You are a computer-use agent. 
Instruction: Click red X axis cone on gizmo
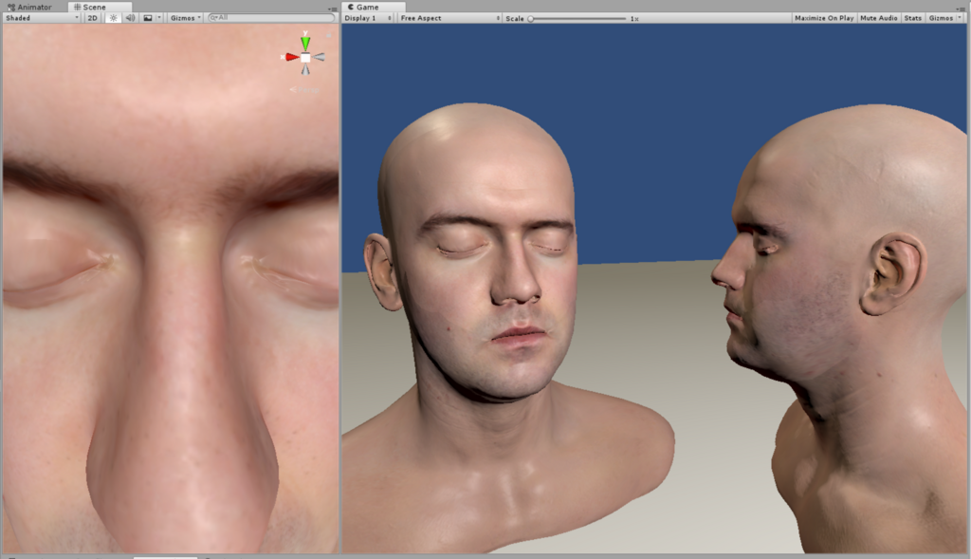point(292,57)
